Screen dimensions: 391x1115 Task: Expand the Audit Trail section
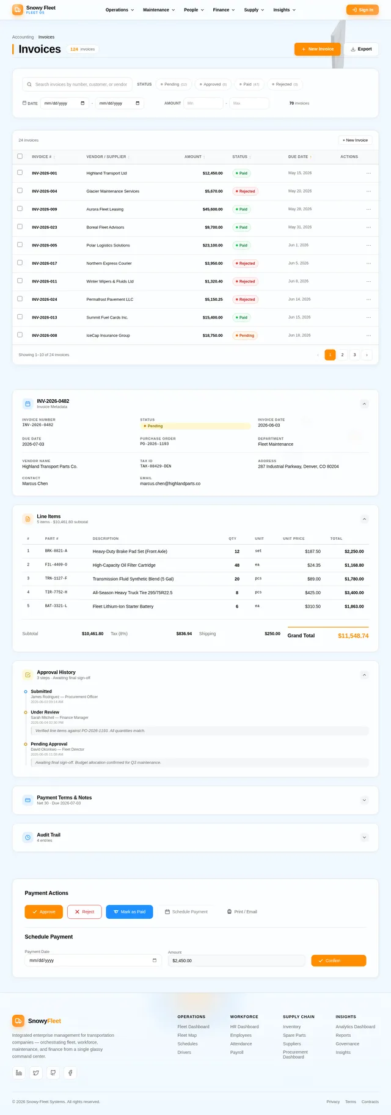click(x=364, y=837)
